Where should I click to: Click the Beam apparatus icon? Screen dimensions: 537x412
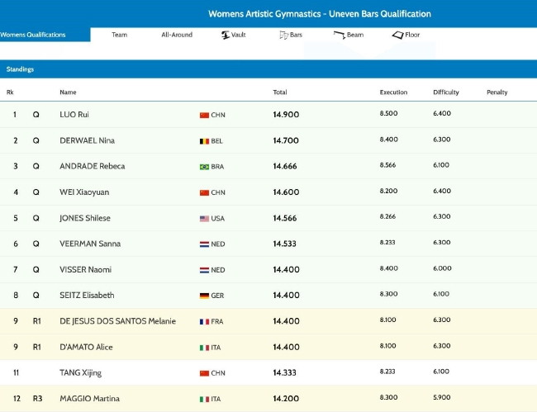click(x=340, y=36)
